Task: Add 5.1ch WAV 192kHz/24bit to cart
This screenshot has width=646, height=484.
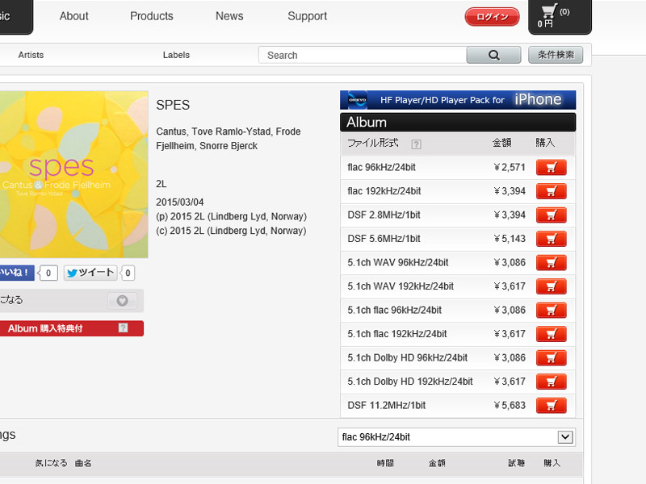Action: [551, 286]
